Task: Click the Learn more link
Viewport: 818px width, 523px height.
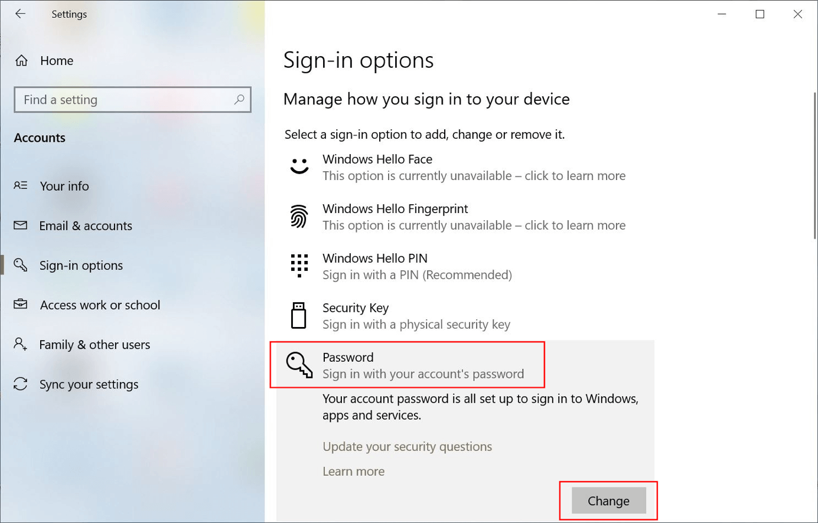Action: (353, 471)
